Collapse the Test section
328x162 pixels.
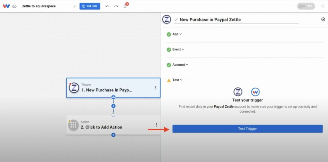(177, 80)
